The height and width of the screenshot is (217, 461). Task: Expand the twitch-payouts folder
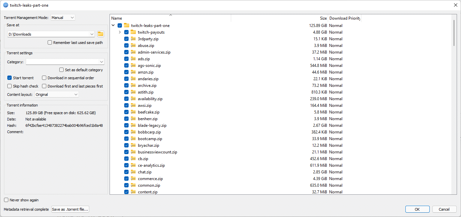[120, 32]
